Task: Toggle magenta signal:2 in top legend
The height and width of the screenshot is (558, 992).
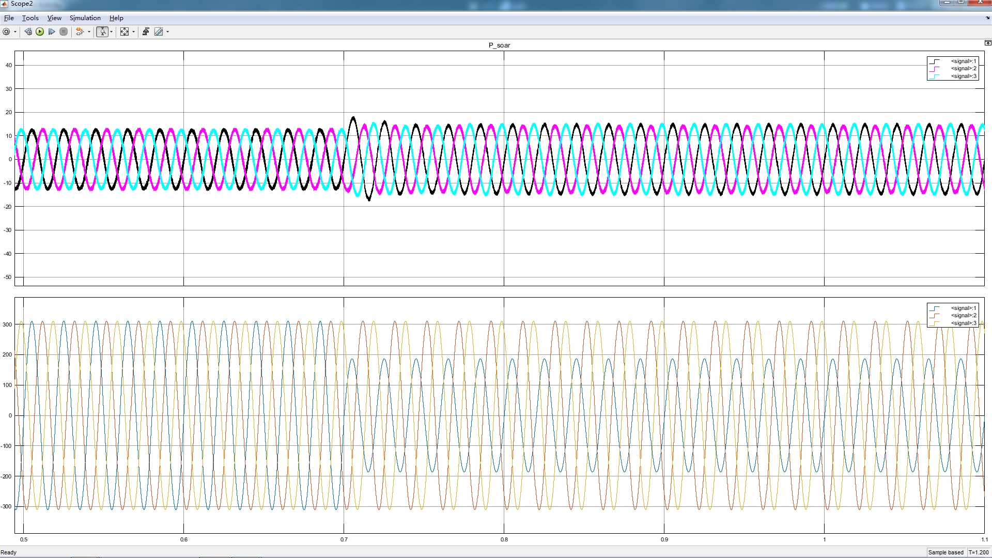Action: (963, 69)
